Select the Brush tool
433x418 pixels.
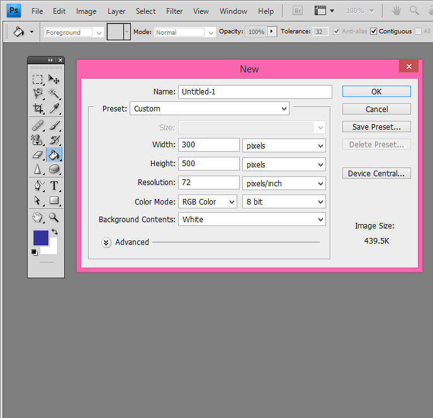click(54, 125)
